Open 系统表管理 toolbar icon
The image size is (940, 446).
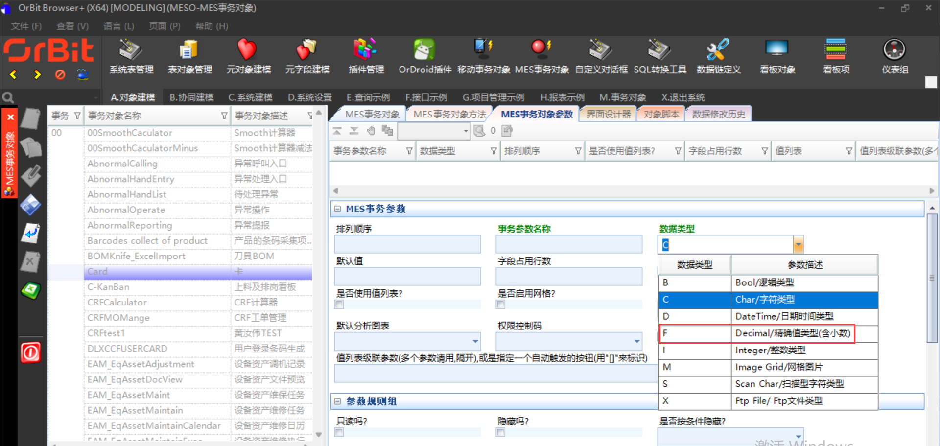point(131,50)
